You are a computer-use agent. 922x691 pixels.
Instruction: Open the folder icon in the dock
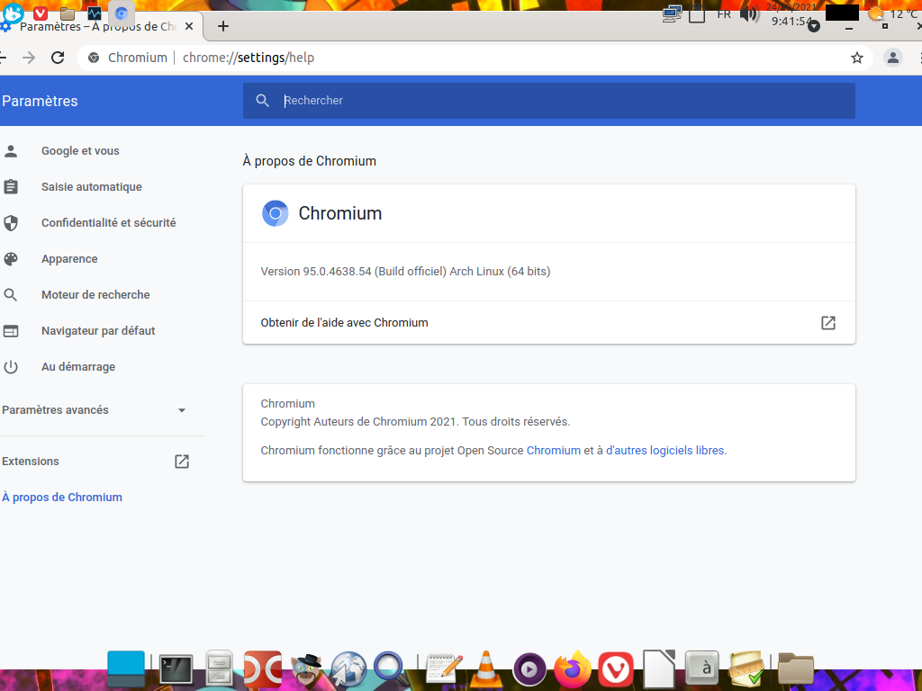coord(796,669)
